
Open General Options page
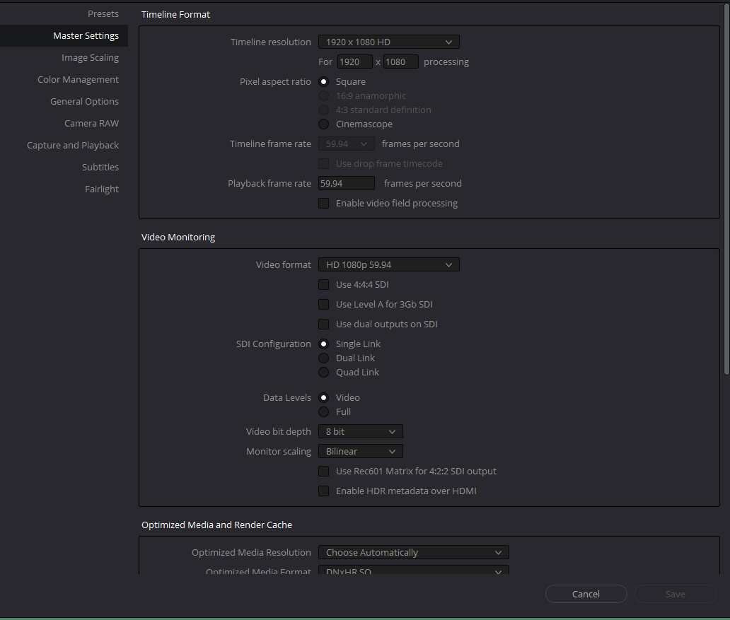84,102
